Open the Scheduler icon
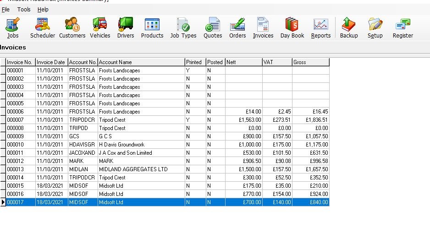Screen dimensions: 430x249 [43, 27]
